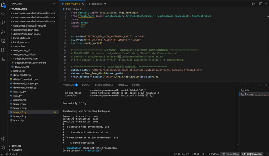Open the Testing flask icon view

[x=3, y=59]
